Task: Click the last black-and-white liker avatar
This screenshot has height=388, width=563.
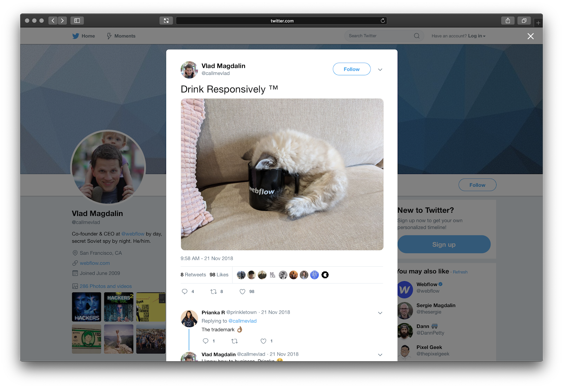Action: click(325, 275)
